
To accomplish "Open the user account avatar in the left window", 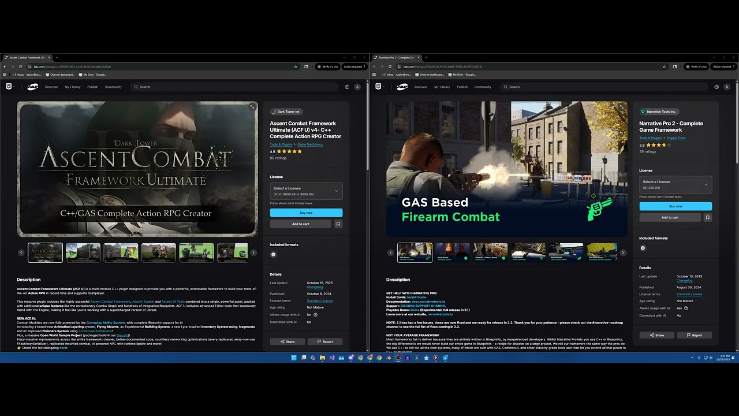I will 357,87.
